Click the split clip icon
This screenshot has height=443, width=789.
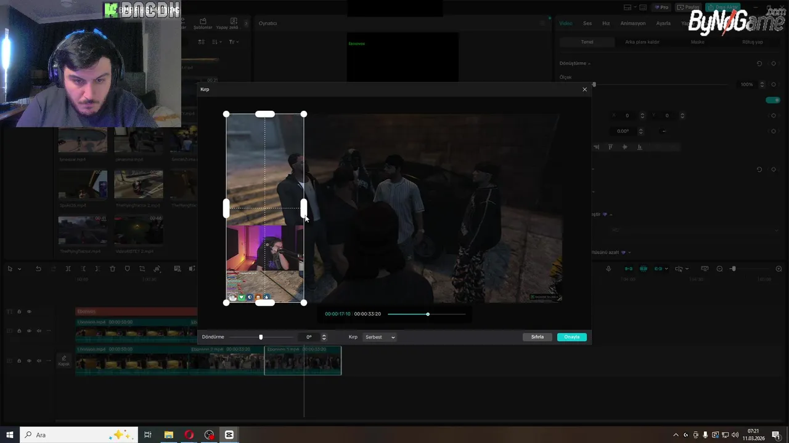point(68,269)
